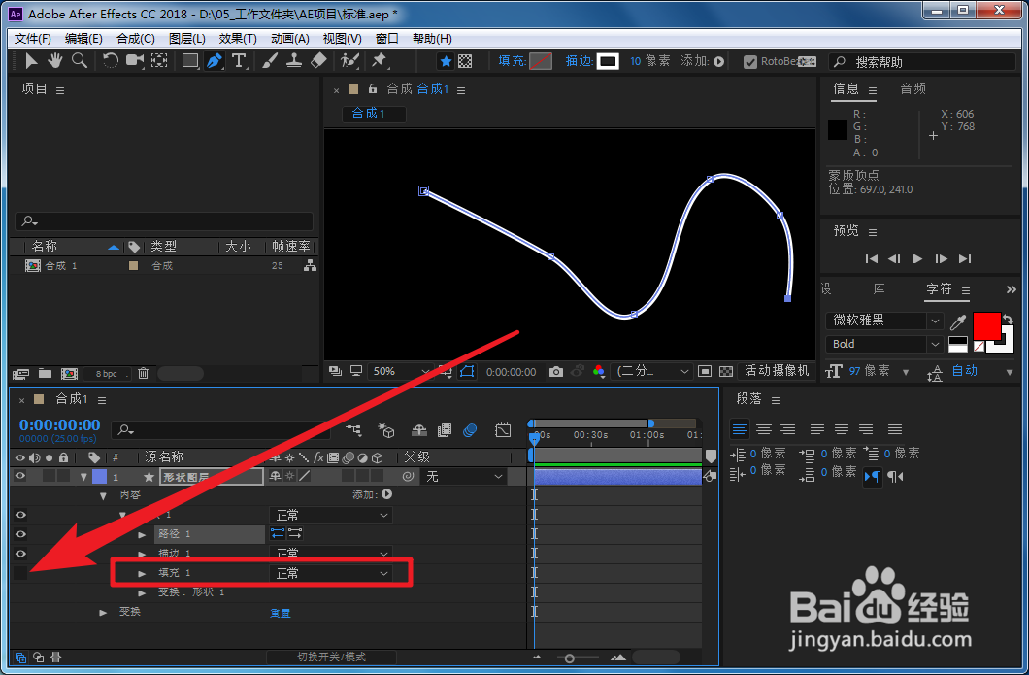Select the Zoom magnifier tool
The image size is (1029, 675).
(x=80, y=61)
